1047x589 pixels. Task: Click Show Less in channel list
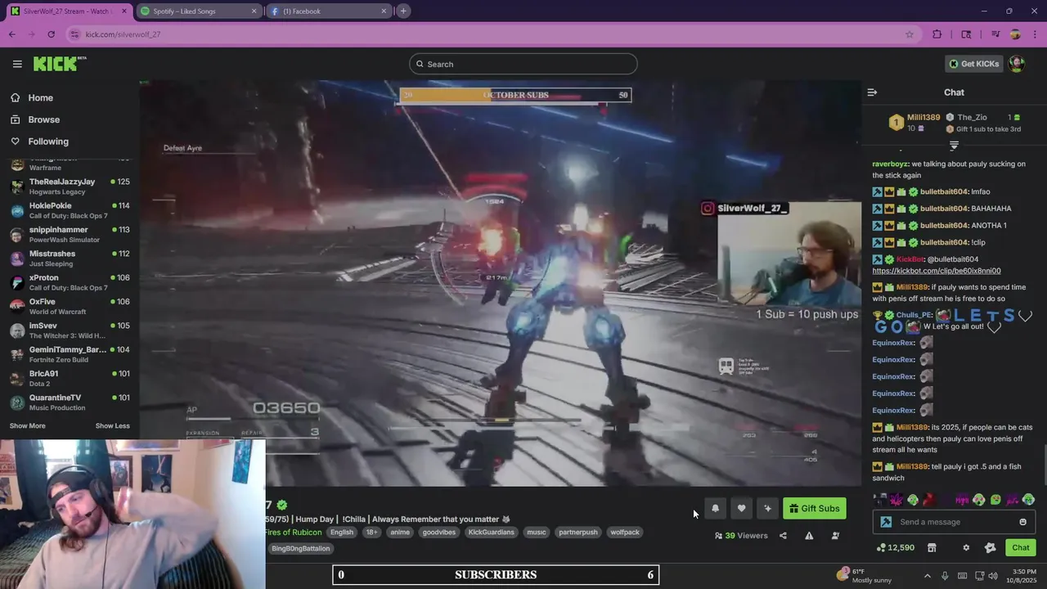112,425
